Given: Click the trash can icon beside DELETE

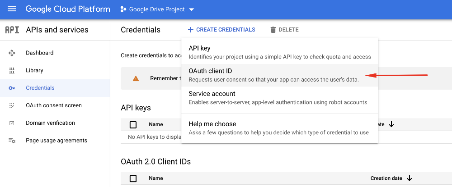Looking at the screenshot, I should click(273, 30).
